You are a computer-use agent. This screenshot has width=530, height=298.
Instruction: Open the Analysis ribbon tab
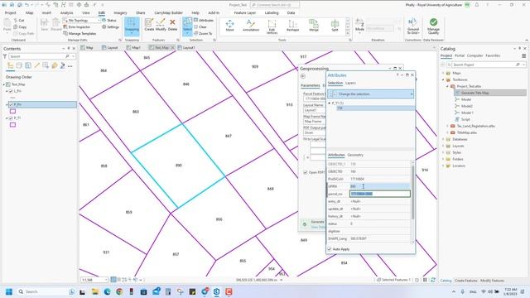(x=66, y=13)
